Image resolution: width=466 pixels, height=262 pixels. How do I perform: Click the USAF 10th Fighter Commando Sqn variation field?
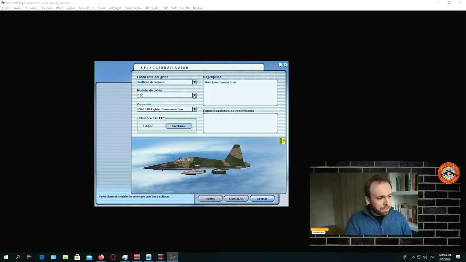165,109
